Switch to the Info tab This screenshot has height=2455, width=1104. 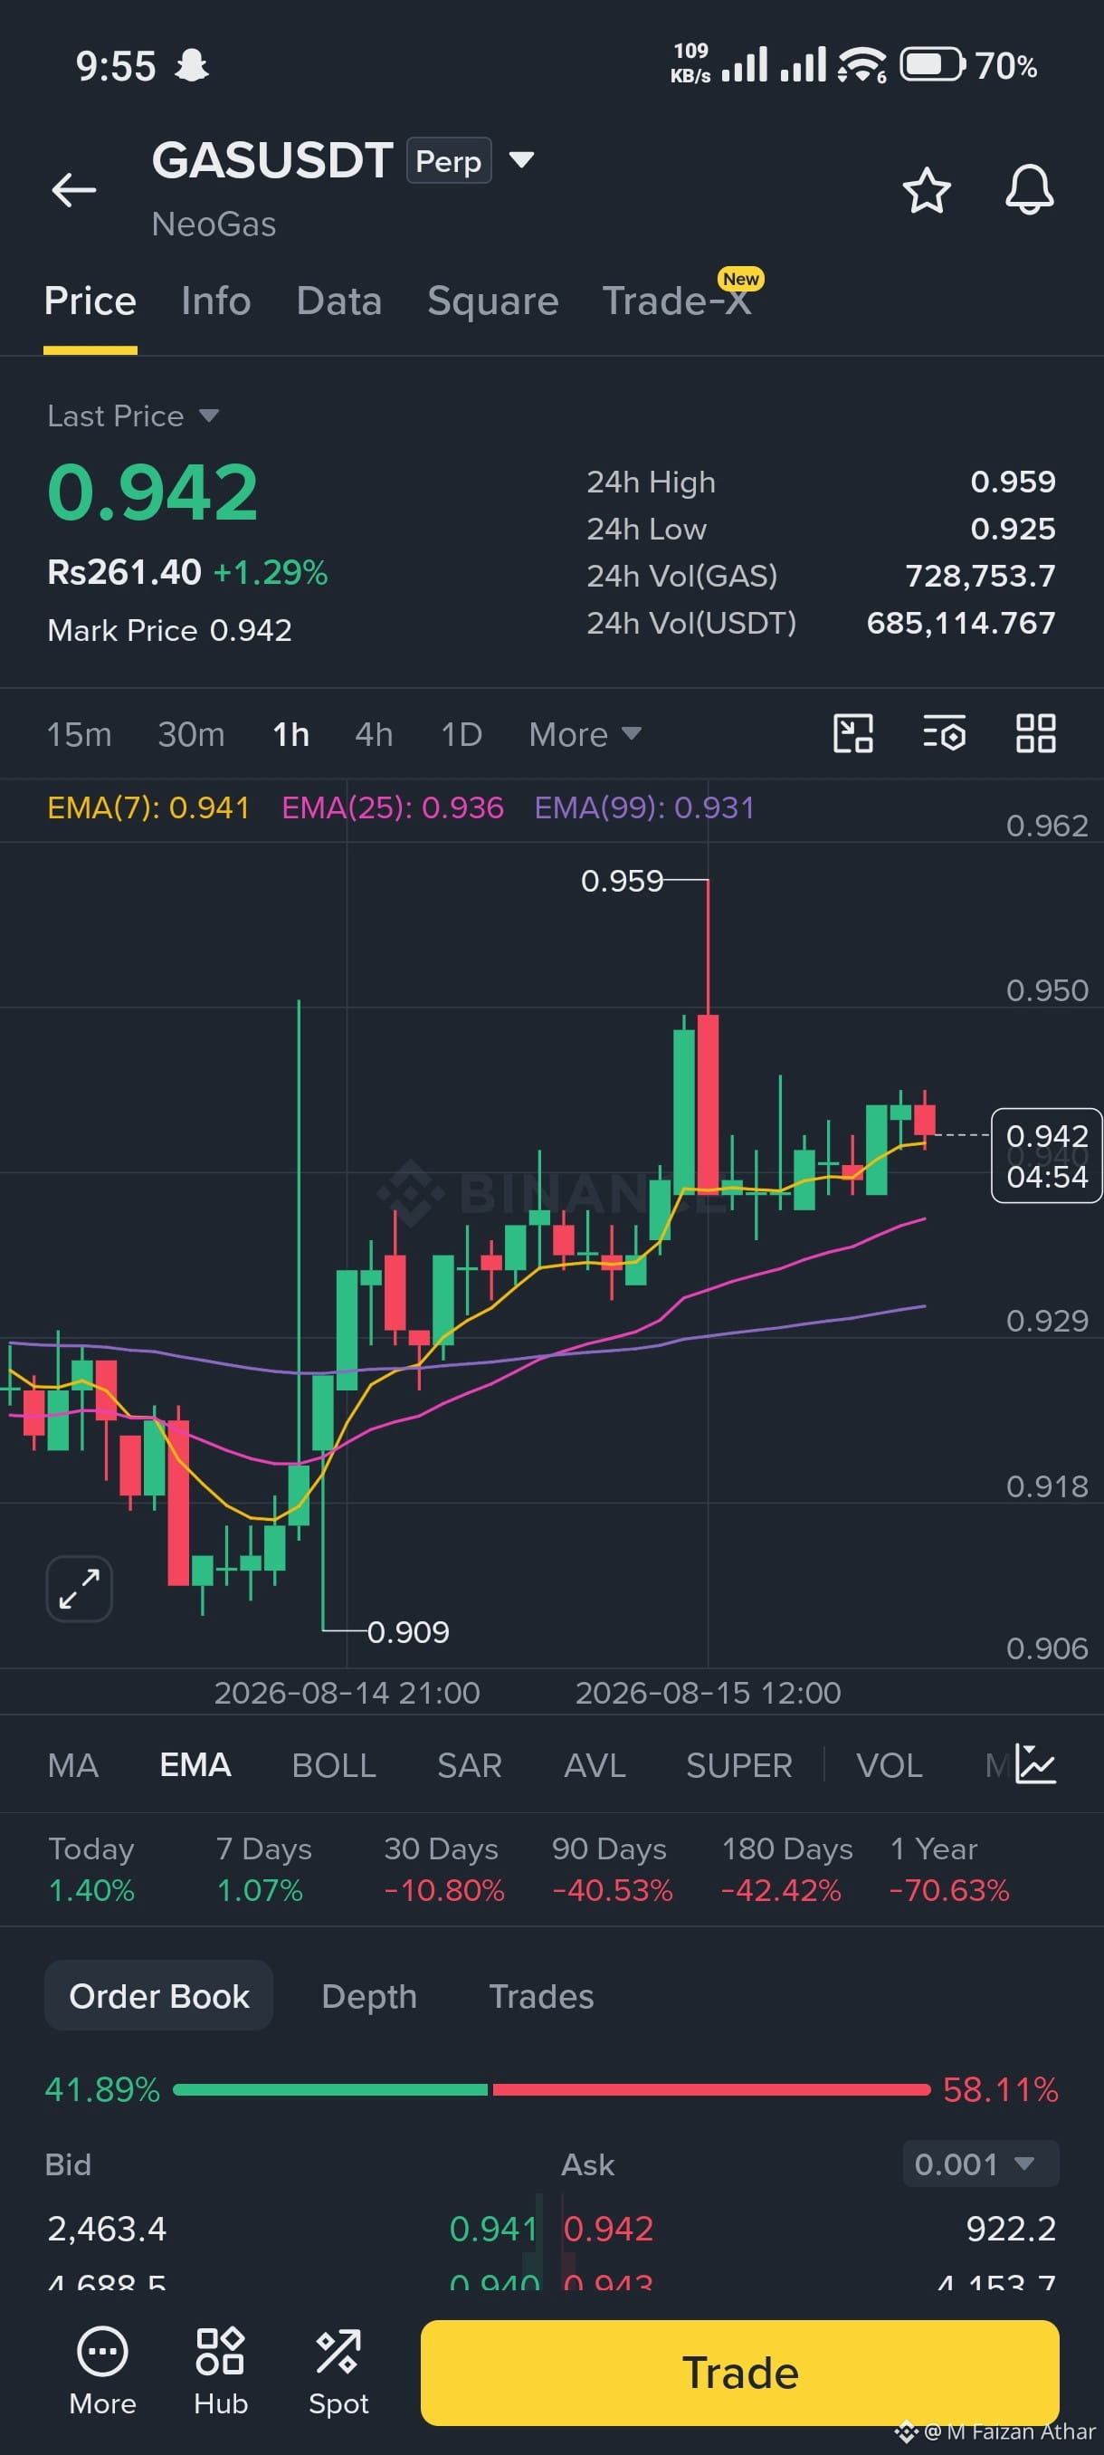click(216, 301)
